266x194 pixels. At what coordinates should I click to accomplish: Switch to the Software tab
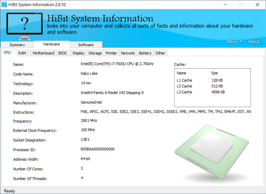click(x=86, y=45)
